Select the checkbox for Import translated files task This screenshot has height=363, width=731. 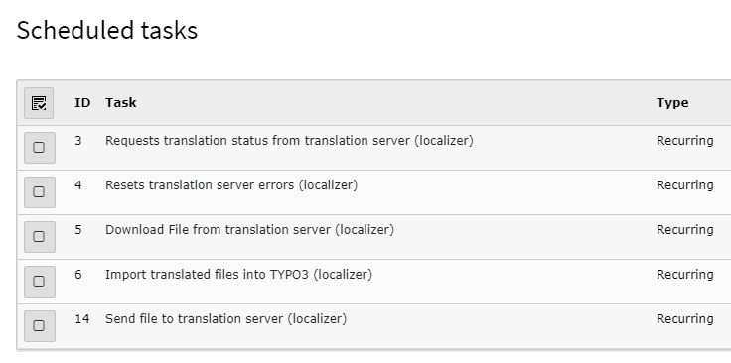pos(39,282)
